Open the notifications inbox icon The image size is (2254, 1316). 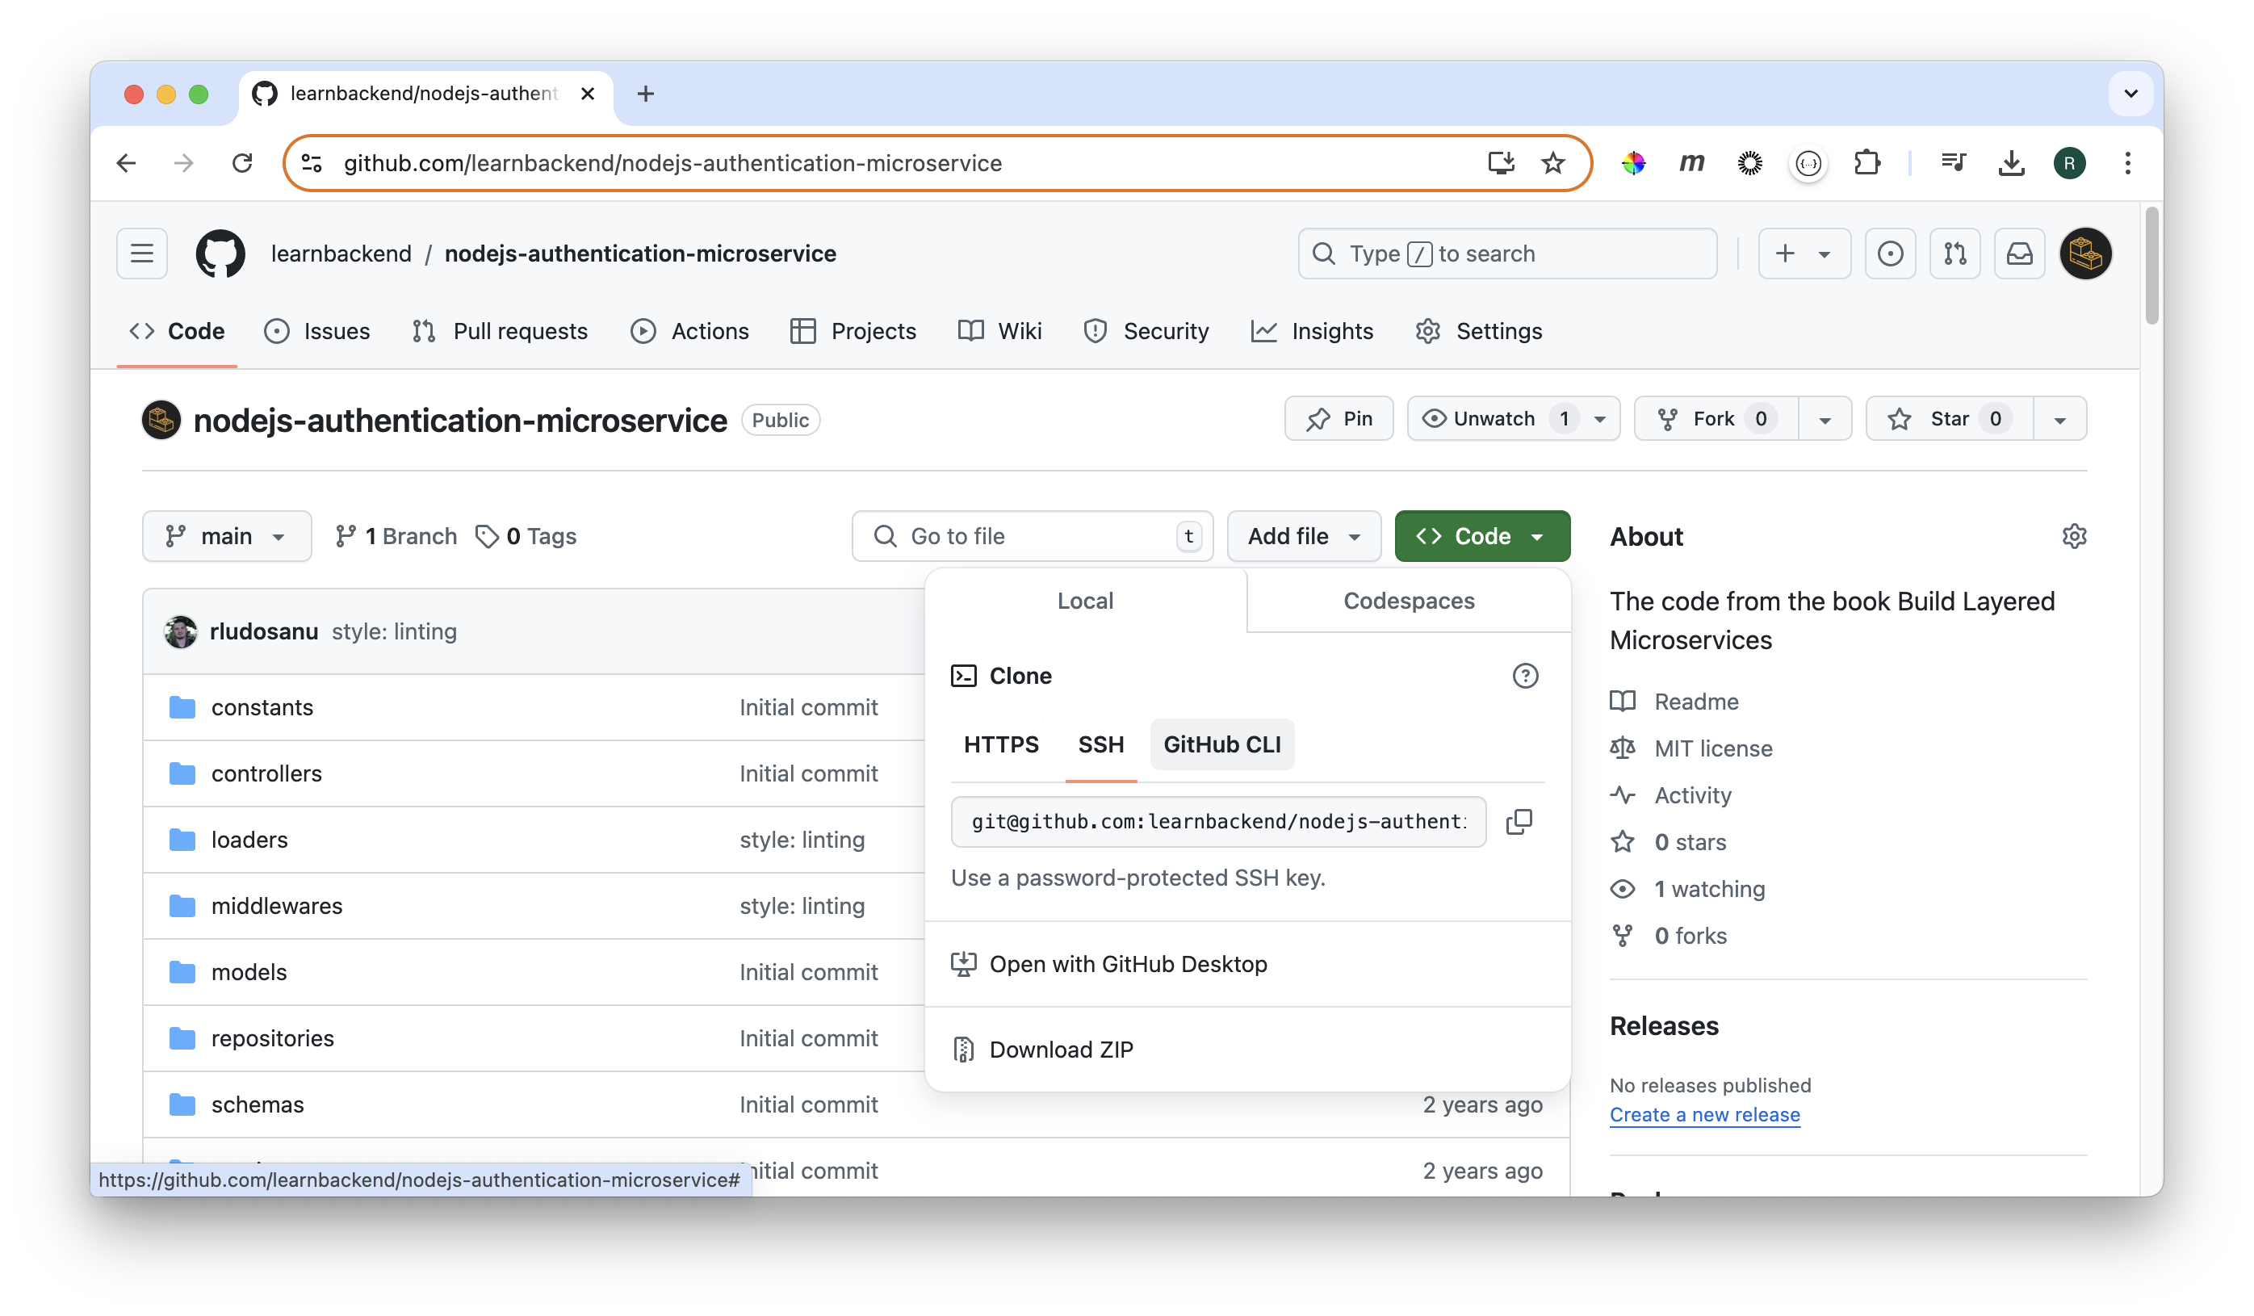point(2020,254)
